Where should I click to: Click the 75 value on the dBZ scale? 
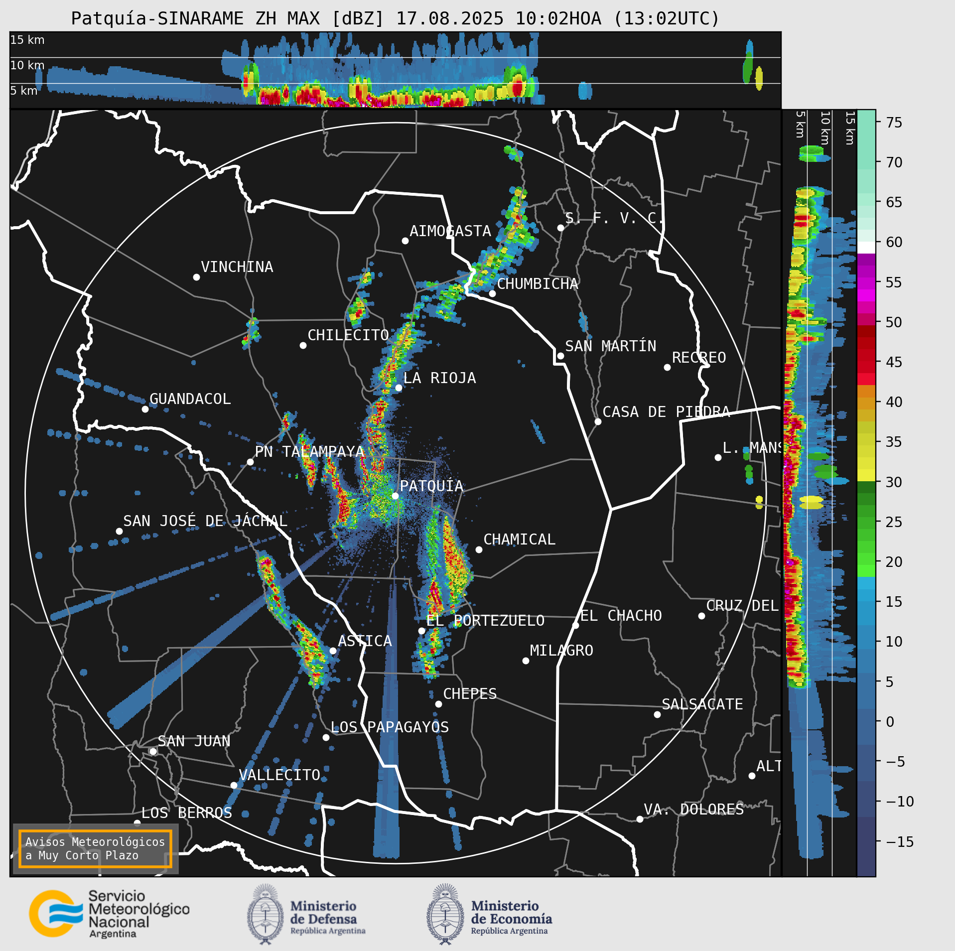click(894, 123)
